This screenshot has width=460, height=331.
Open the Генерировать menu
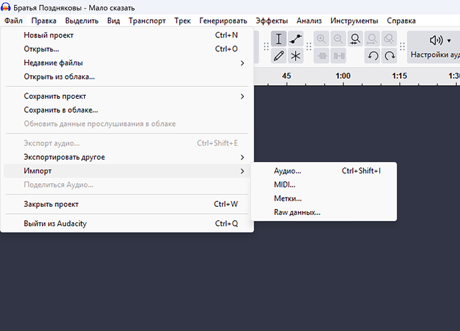click(x=223, y=21)
